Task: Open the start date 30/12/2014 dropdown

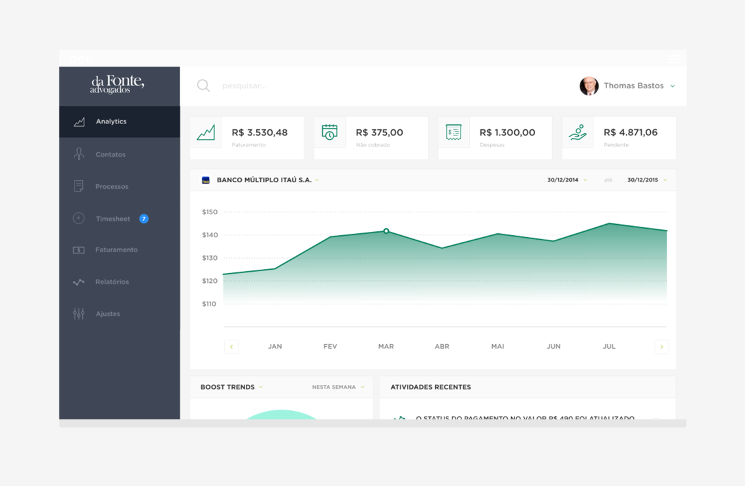Action: click(x=567, y=180)
